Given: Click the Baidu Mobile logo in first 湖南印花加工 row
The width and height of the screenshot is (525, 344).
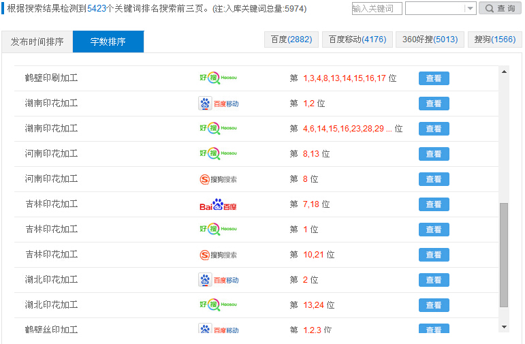Looking at the screenshot, I should pos(219,104).
